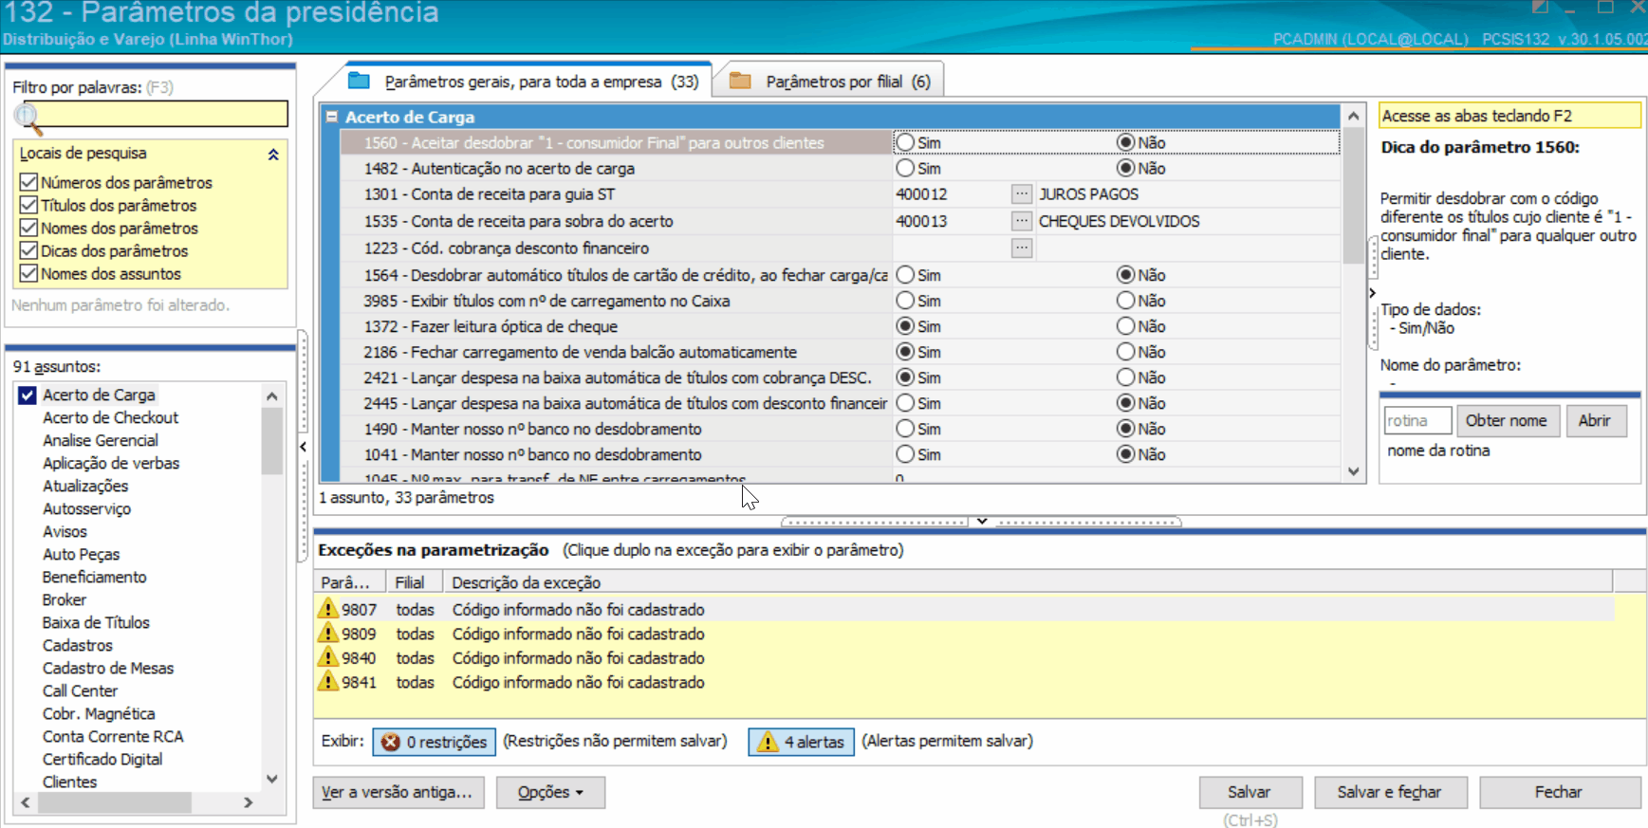Select Sim for parameter 2445
The image size is (1648, 828).
906,403
